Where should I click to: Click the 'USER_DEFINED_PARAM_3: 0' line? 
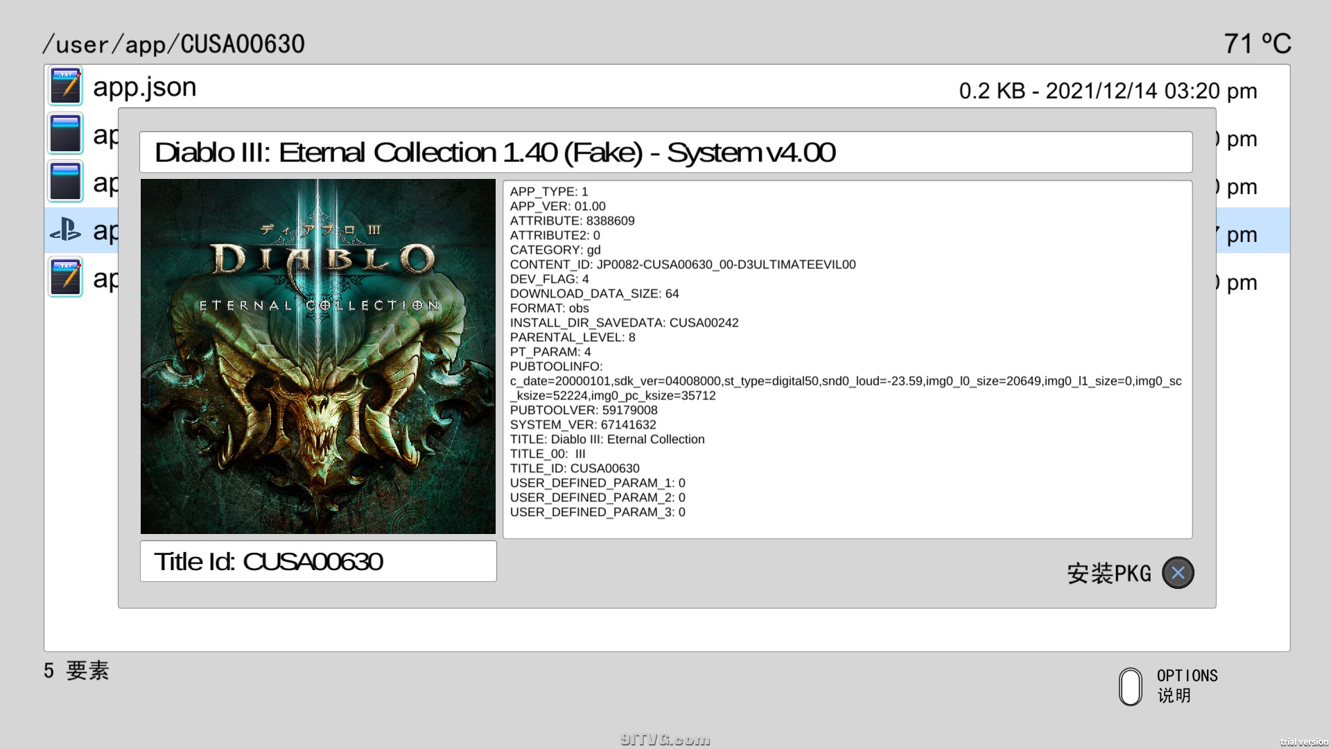click(598, 512)
